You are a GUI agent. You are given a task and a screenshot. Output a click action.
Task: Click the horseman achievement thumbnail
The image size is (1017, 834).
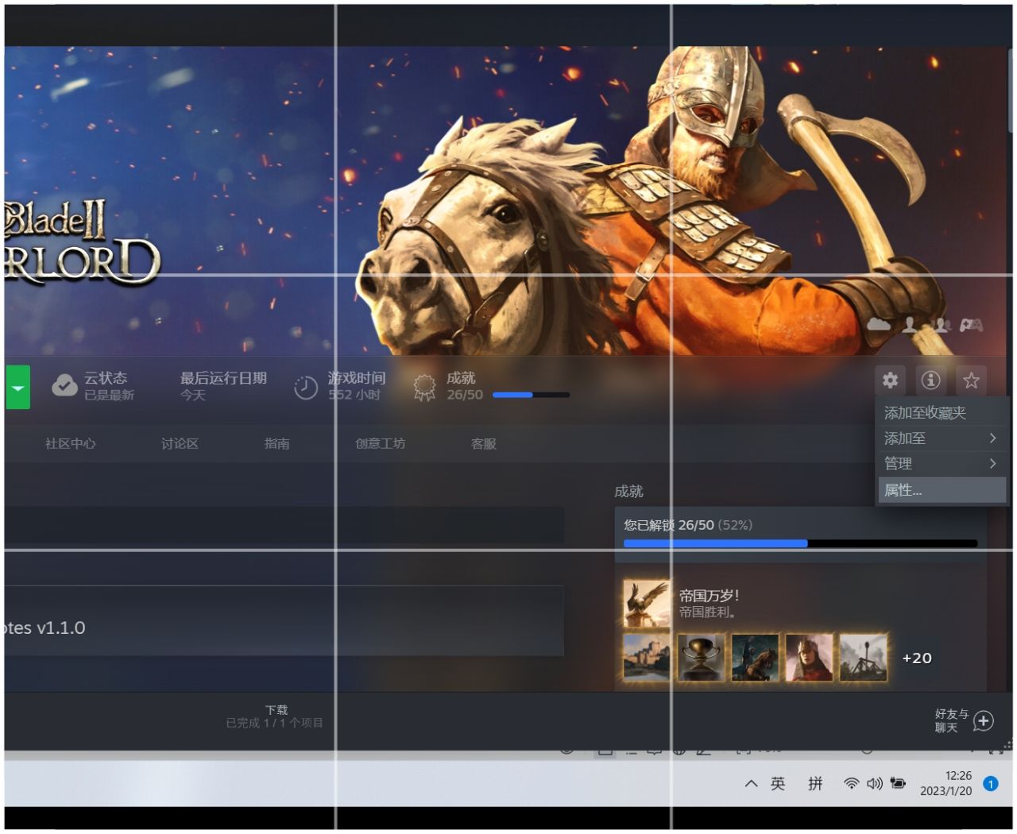tap(755, 658)
